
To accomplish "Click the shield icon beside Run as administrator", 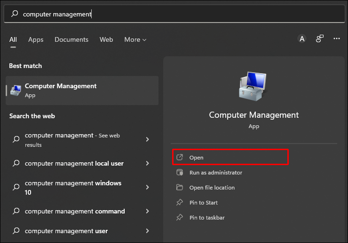I will [x=179, y=173].
